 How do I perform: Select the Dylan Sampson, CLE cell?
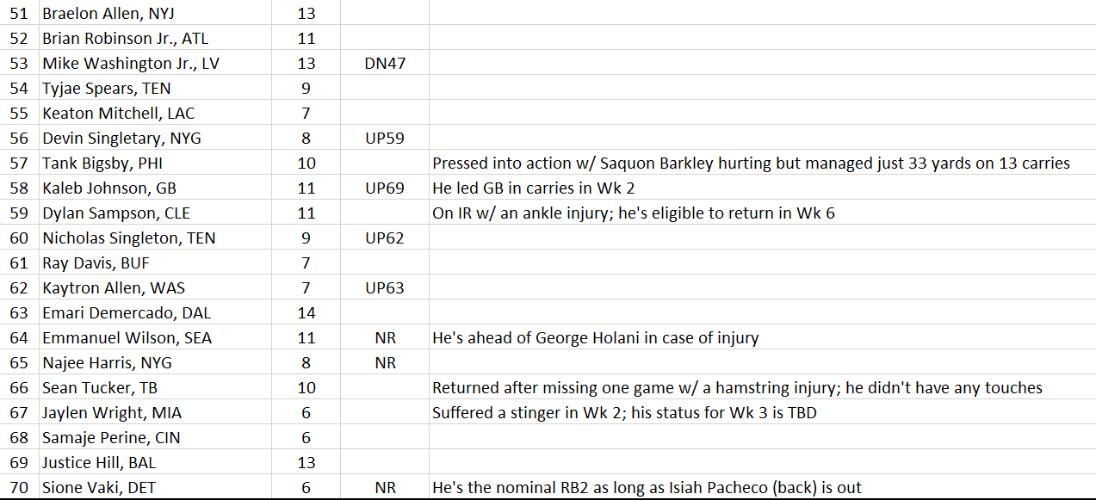tap(154, 213)
